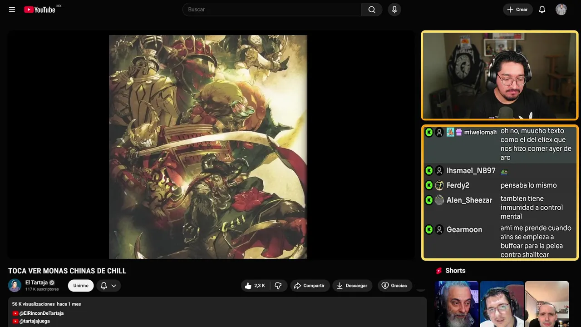Click Ferdy2's chat avatar icon
This screenshot has height=327, width=581.
439,185
